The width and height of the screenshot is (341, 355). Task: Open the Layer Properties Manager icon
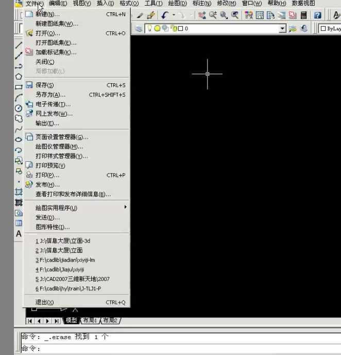click(x=139, y=29)
